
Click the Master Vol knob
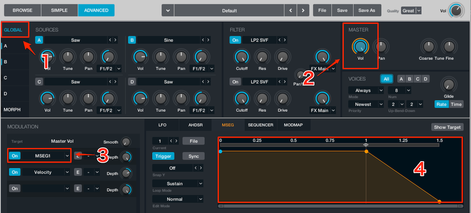(x=360, y=47)
